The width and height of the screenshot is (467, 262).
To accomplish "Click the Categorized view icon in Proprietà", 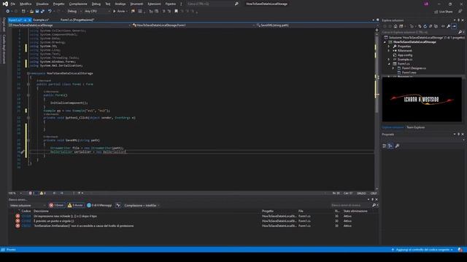I will coord(385,146).
